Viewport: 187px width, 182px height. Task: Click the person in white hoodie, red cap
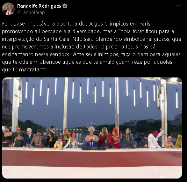[x=155, y=139]
